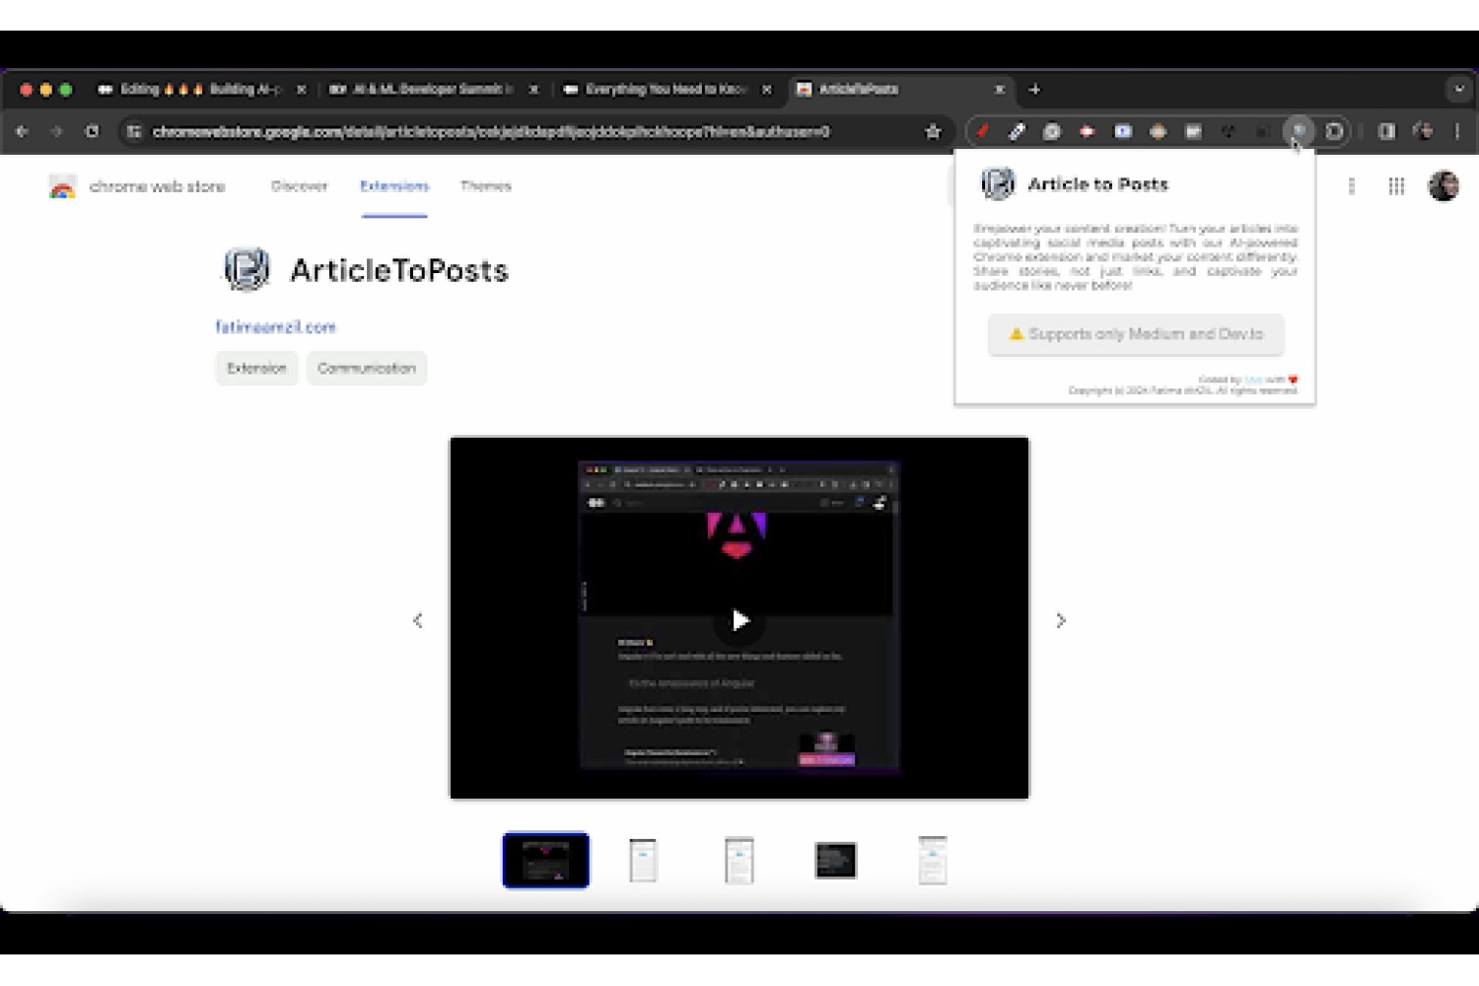Click the orange round extension icon
This screenshot has height=986, width=1479.
1159,131
